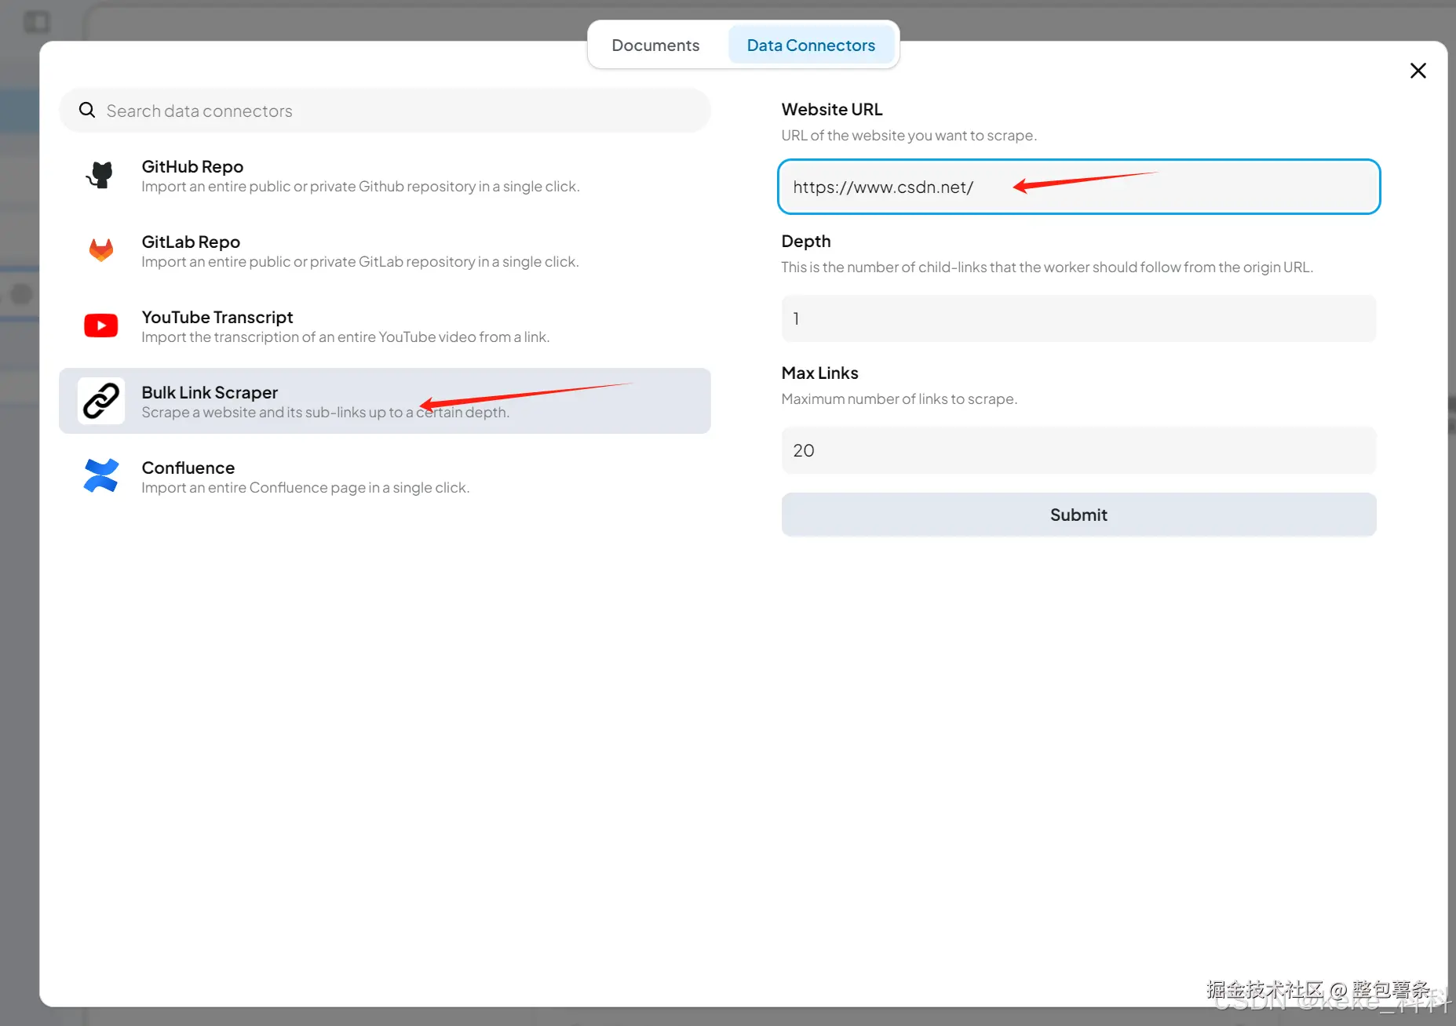The image size is (1456, 1026).
Task: Click 'Import an entire public or private GitLab repository' text
Action: pyautogui.click(x=360, y=262)
